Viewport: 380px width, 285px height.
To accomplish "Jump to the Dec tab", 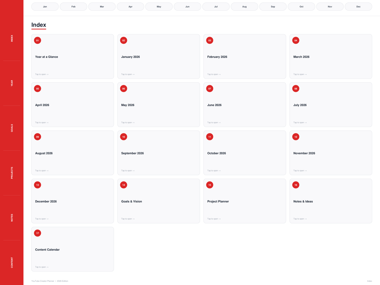I will [x=358, y=7].
